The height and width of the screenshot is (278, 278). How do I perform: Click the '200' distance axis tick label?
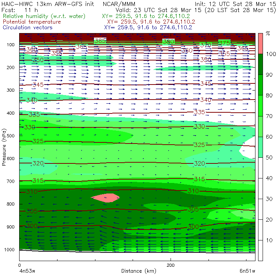click(171, 265)
